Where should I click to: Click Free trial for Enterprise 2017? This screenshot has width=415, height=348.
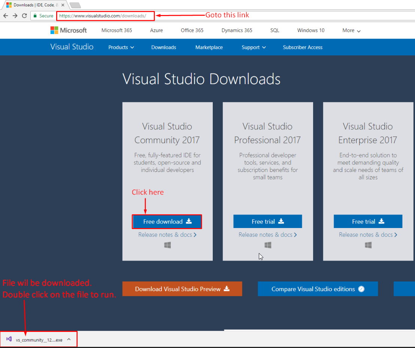click(x=368, y=221)
